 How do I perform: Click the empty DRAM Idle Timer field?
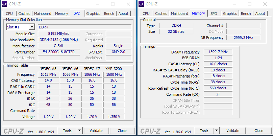pos(218,100)
